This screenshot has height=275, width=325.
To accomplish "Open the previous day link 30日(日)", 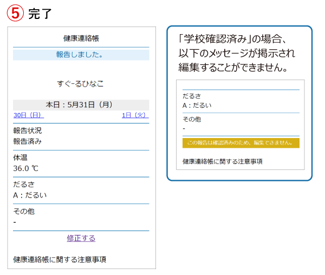I will [x=29, y=115].
